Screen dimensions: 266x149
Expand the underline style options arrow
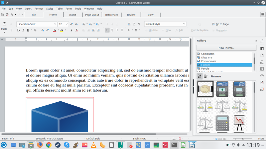32,30
